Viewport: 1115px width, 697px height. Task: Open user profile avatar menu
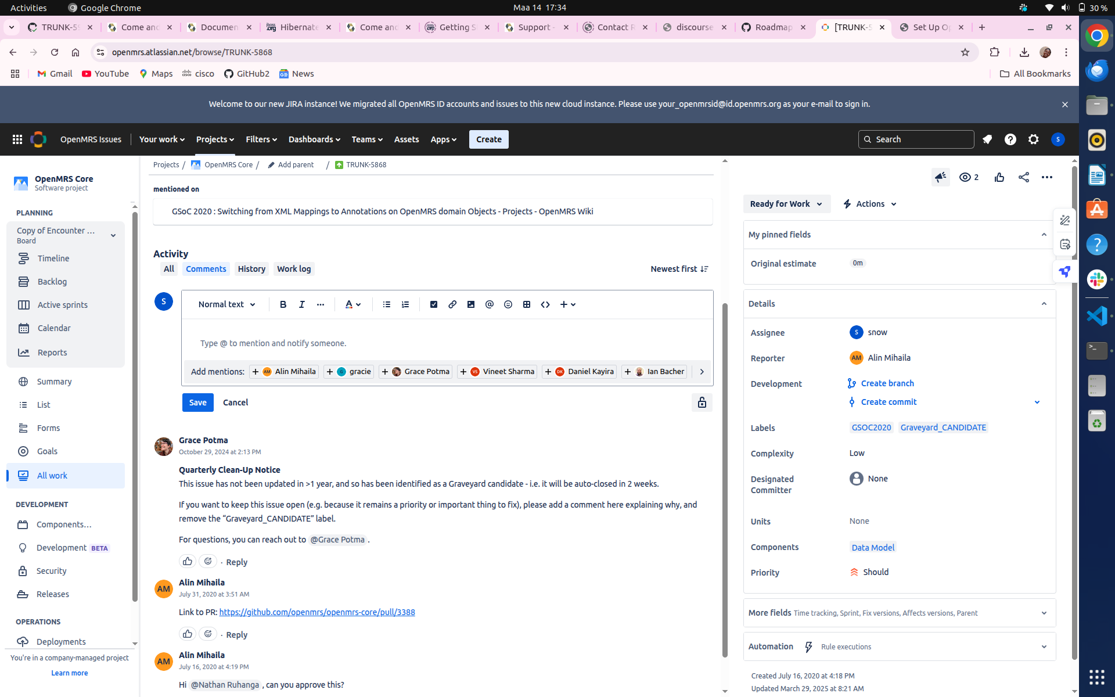pos(1058,139)
